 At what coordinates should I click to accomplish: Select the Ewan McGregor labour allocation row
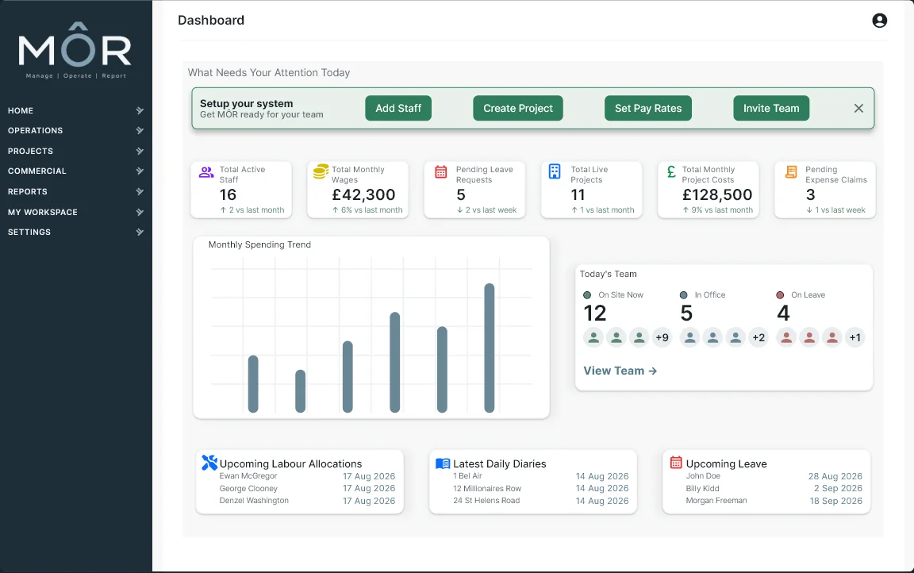coord(307,476)
